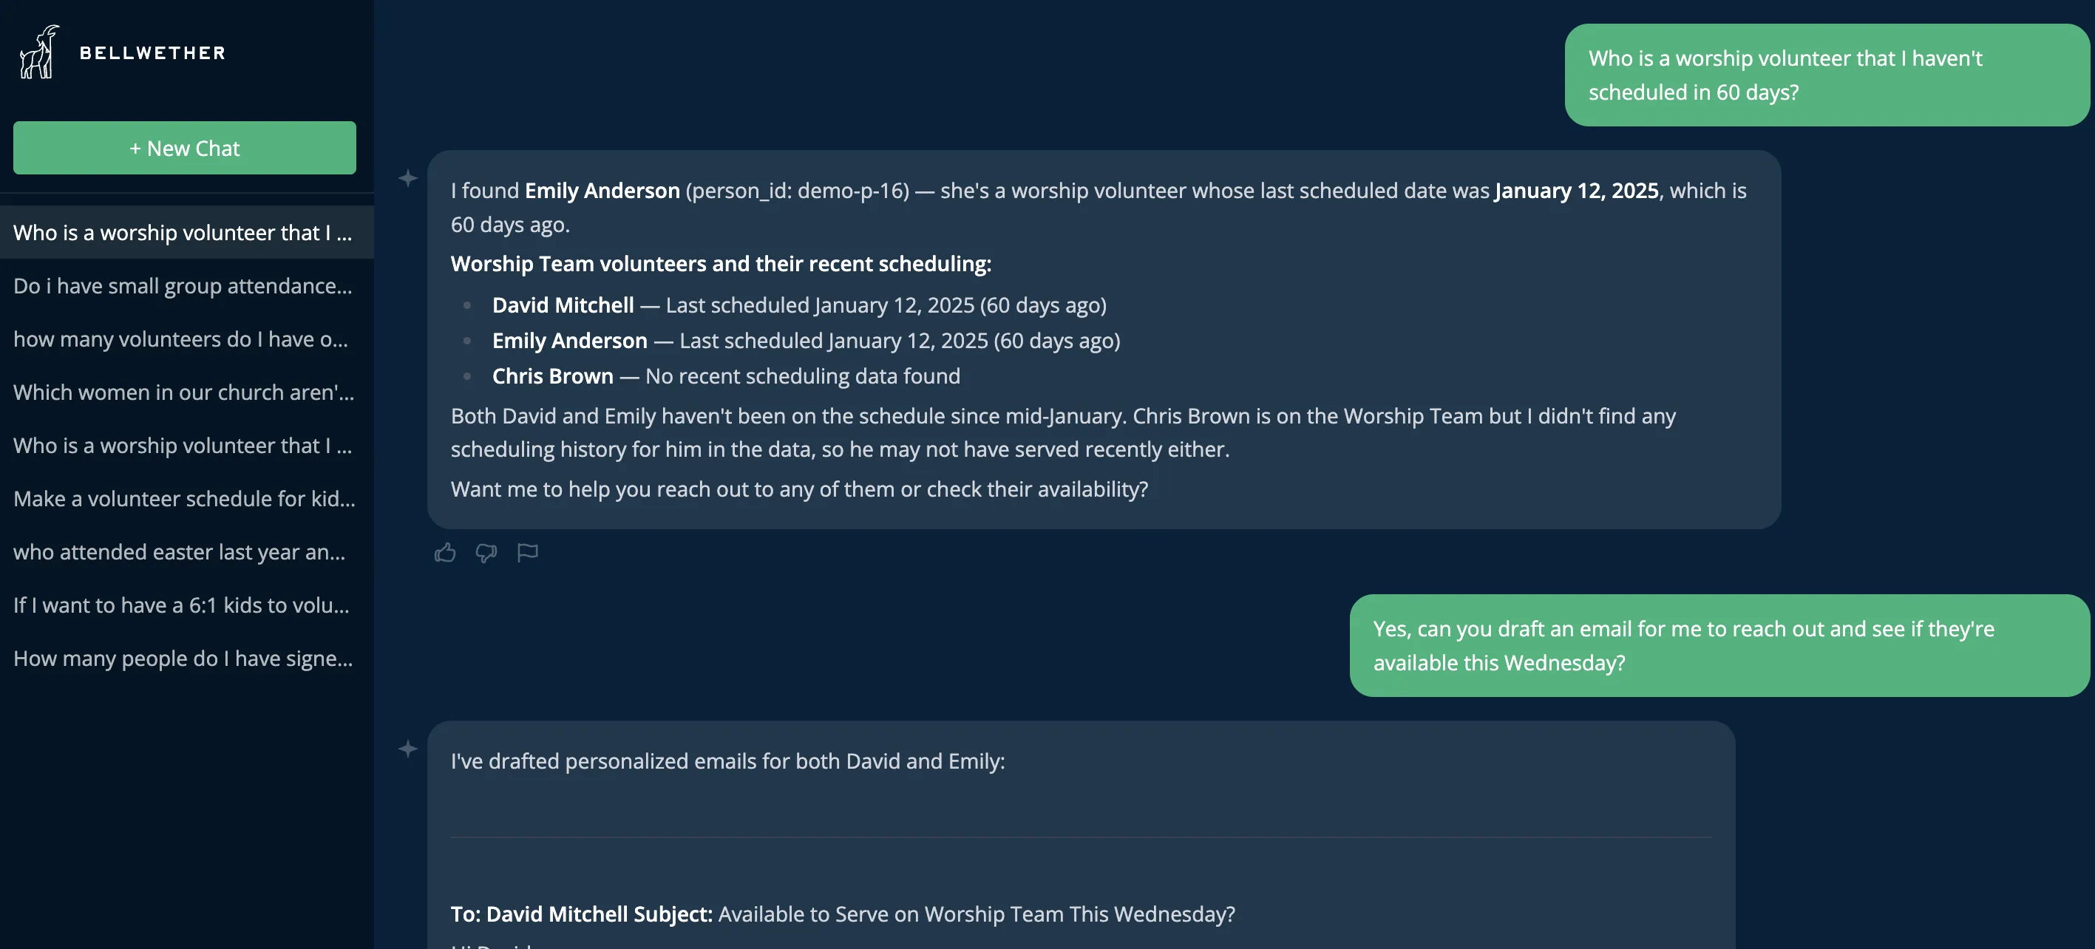Screen dimensions: 2095x949
Task: Give a thumbs up to the volunteer response
Action: pyautogui.click(x=445, y=552)
